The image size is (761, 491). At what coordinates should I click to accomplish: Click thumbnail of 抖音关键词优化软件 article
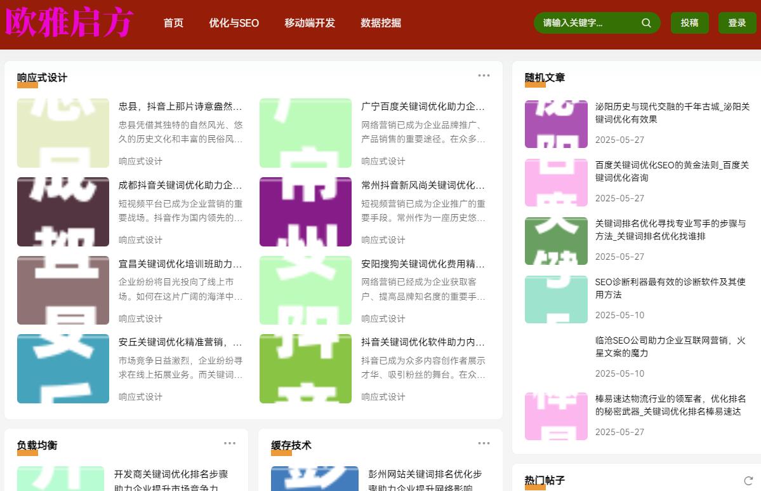pos(305,368)
